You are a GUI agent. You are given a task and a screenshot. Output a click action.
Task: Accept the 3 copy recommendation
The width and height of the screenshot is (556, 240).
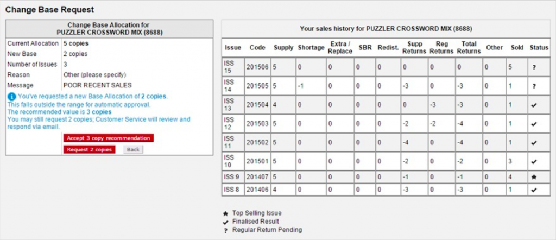109,138
